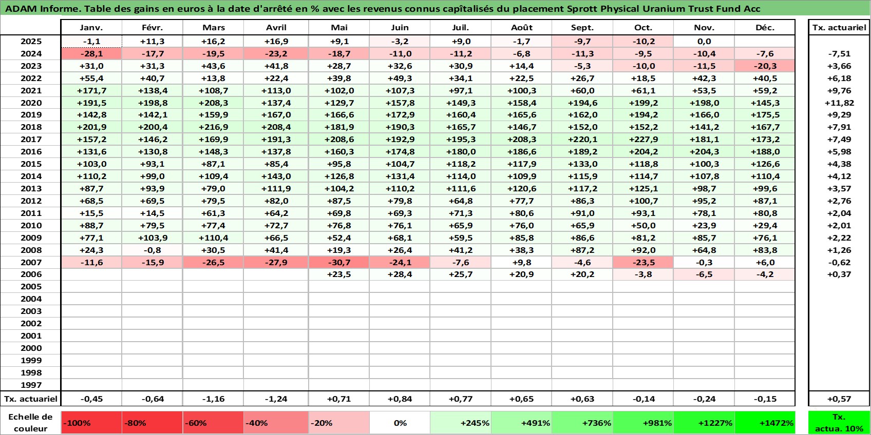This screenshot has width=871, height=435.
Task: Select the 2010 November value +23,9
Action: [x=704, y=225]
